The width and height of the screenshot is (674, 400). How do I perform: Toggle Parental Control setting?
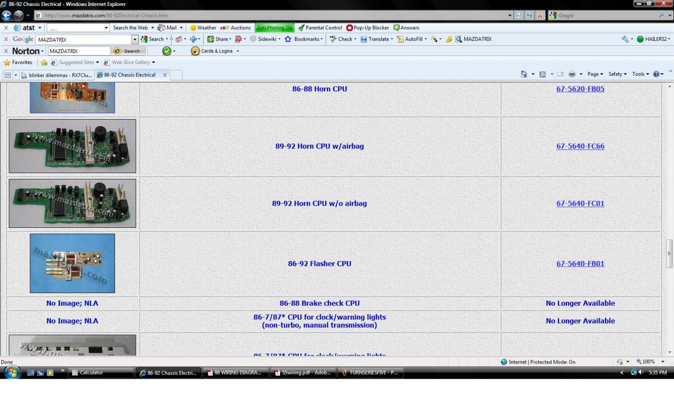(x=320, y=28)
